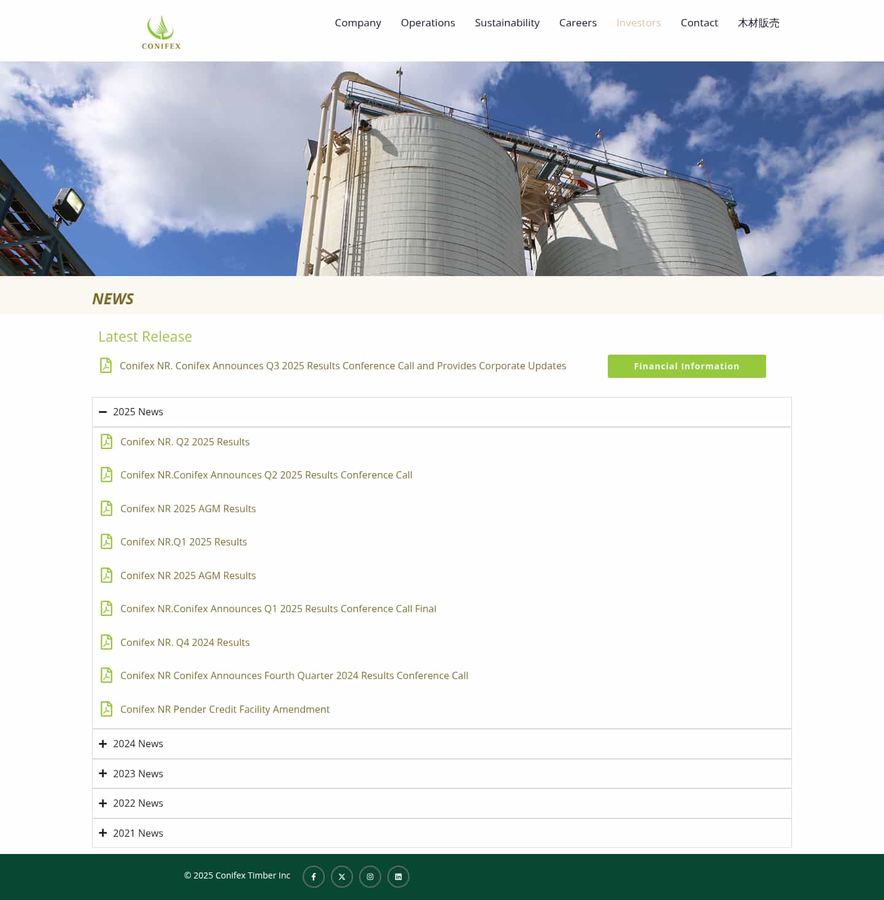Open the 'Conifex NR.Q1 2025 Results' link text
Image resolution: width=884 pixels, height=900 pixels.
[184, 542]
